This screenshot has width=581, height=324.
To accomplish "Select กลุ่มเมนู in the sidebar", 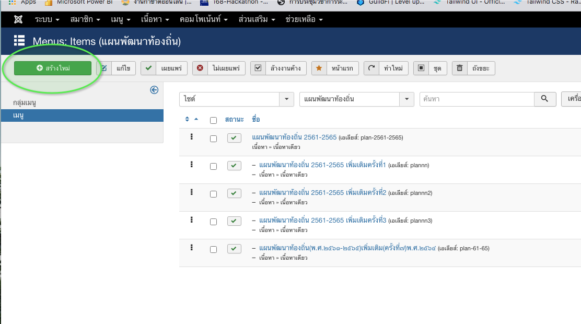I will [x=25, y=103].
